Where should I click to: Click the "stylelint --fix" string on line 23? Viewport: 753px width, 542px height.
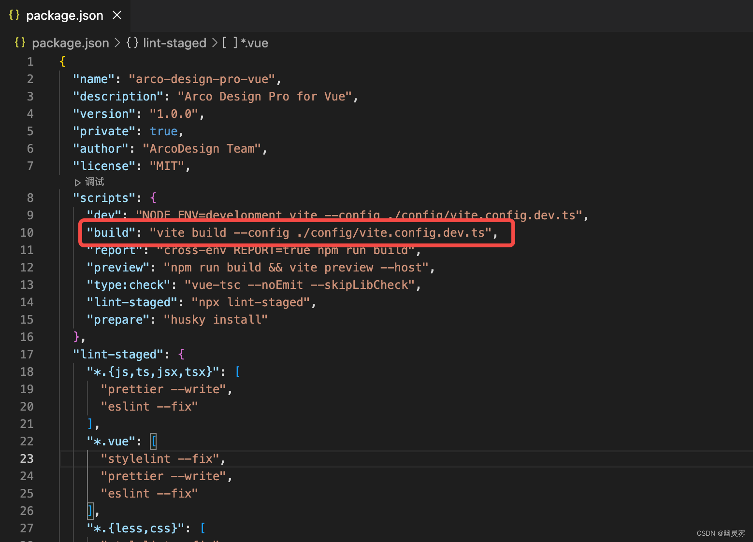pos(160,459)
